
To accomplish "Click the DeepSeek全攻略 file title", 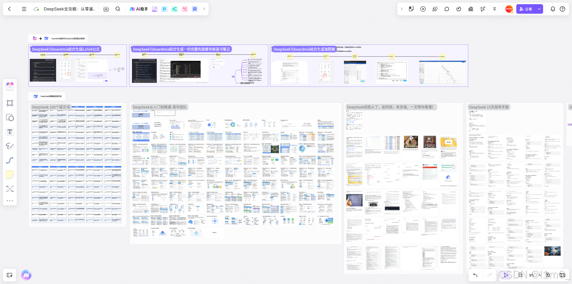I will [69, 9].
